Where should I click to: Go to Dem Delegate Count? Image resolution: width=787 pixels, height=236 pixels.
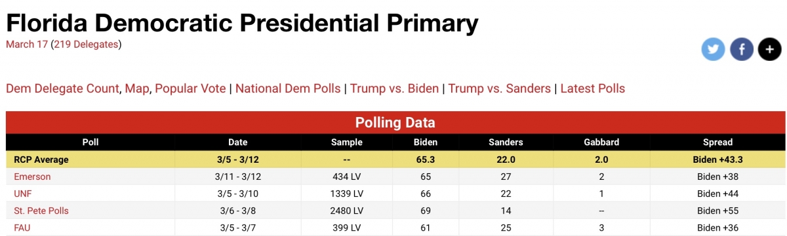pos(63,88)
